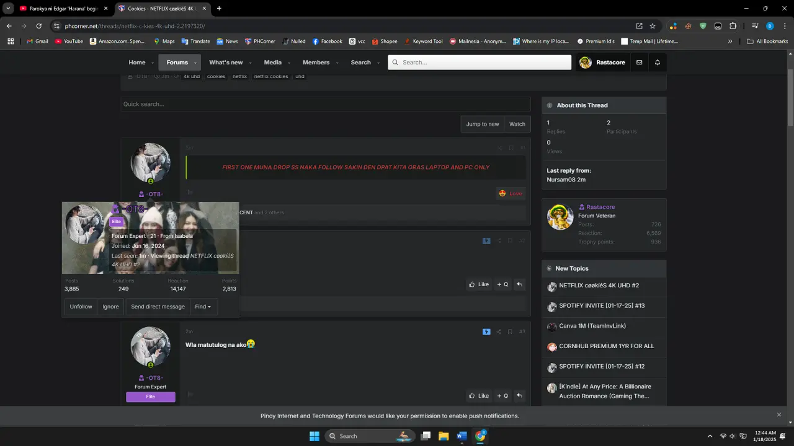Bookmark this page with the star icon
The height and width of the screenshot is (446, 794).
pos(653,26)
